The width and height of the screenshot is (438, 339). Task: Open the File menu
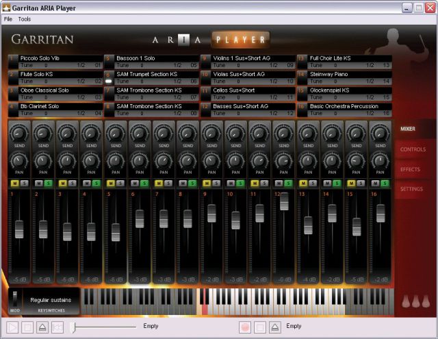tap(8, 19)
